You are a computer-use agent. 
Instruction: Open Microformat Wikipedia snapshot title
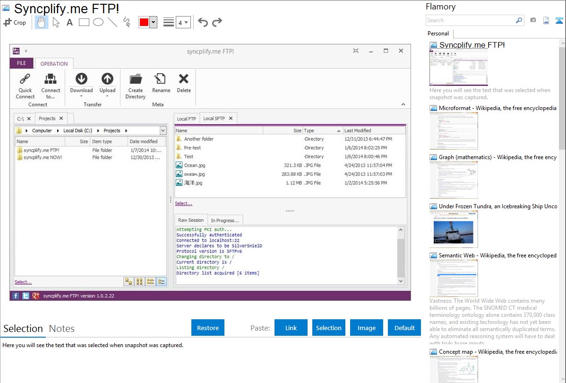point(497,108)
